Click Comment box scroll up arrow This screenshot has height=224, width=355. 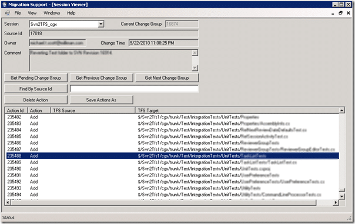click(x=195, y=53)
